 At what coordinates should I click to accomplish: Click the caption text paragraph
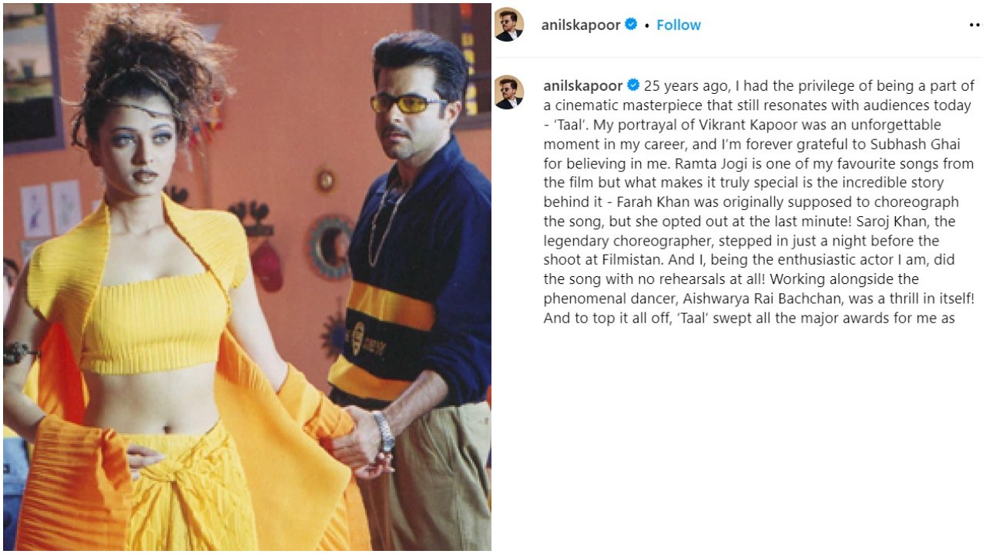point(759,202)
